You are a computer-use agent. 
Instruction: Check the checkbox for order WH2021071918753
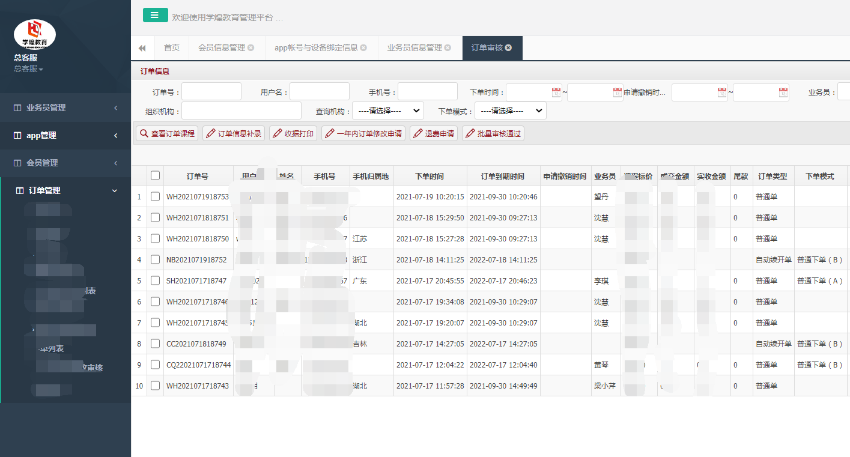coord(156,196)
